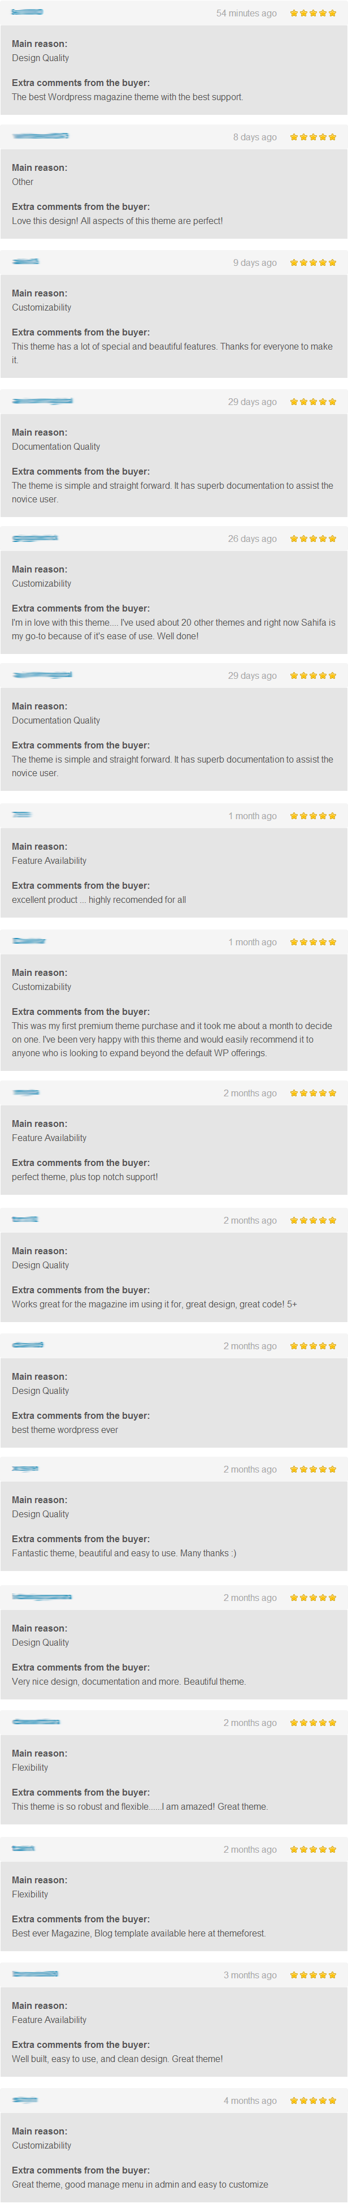The image size is (348, 2208).
Task: Click the '8 days ago' timestamp
Action: tap(255, 137)
